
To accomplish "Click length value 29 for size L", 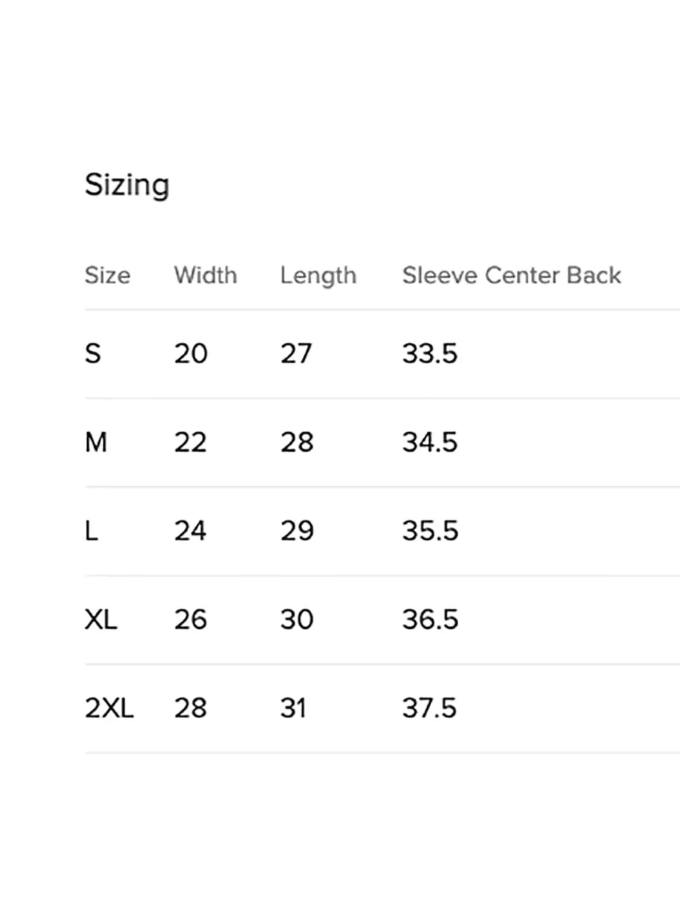I will [x=297, y=531].
